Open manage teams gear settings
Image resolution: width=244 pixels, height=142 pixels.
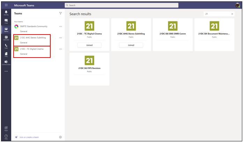(x=60, y=137)
